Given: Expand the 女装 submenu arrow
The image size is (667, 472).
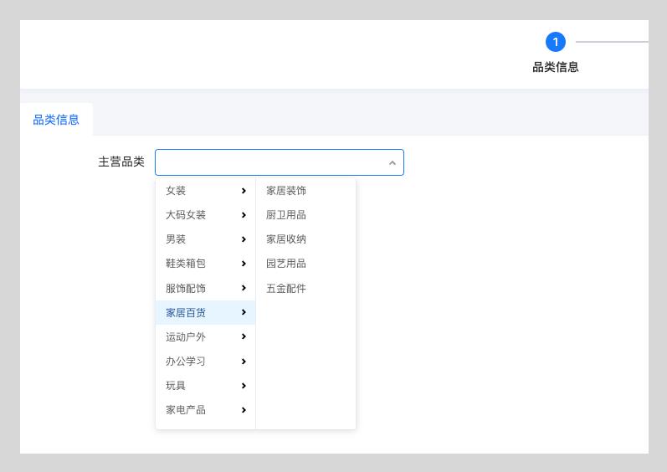Looking at the screenshot, I should click(x=244, y=191).
